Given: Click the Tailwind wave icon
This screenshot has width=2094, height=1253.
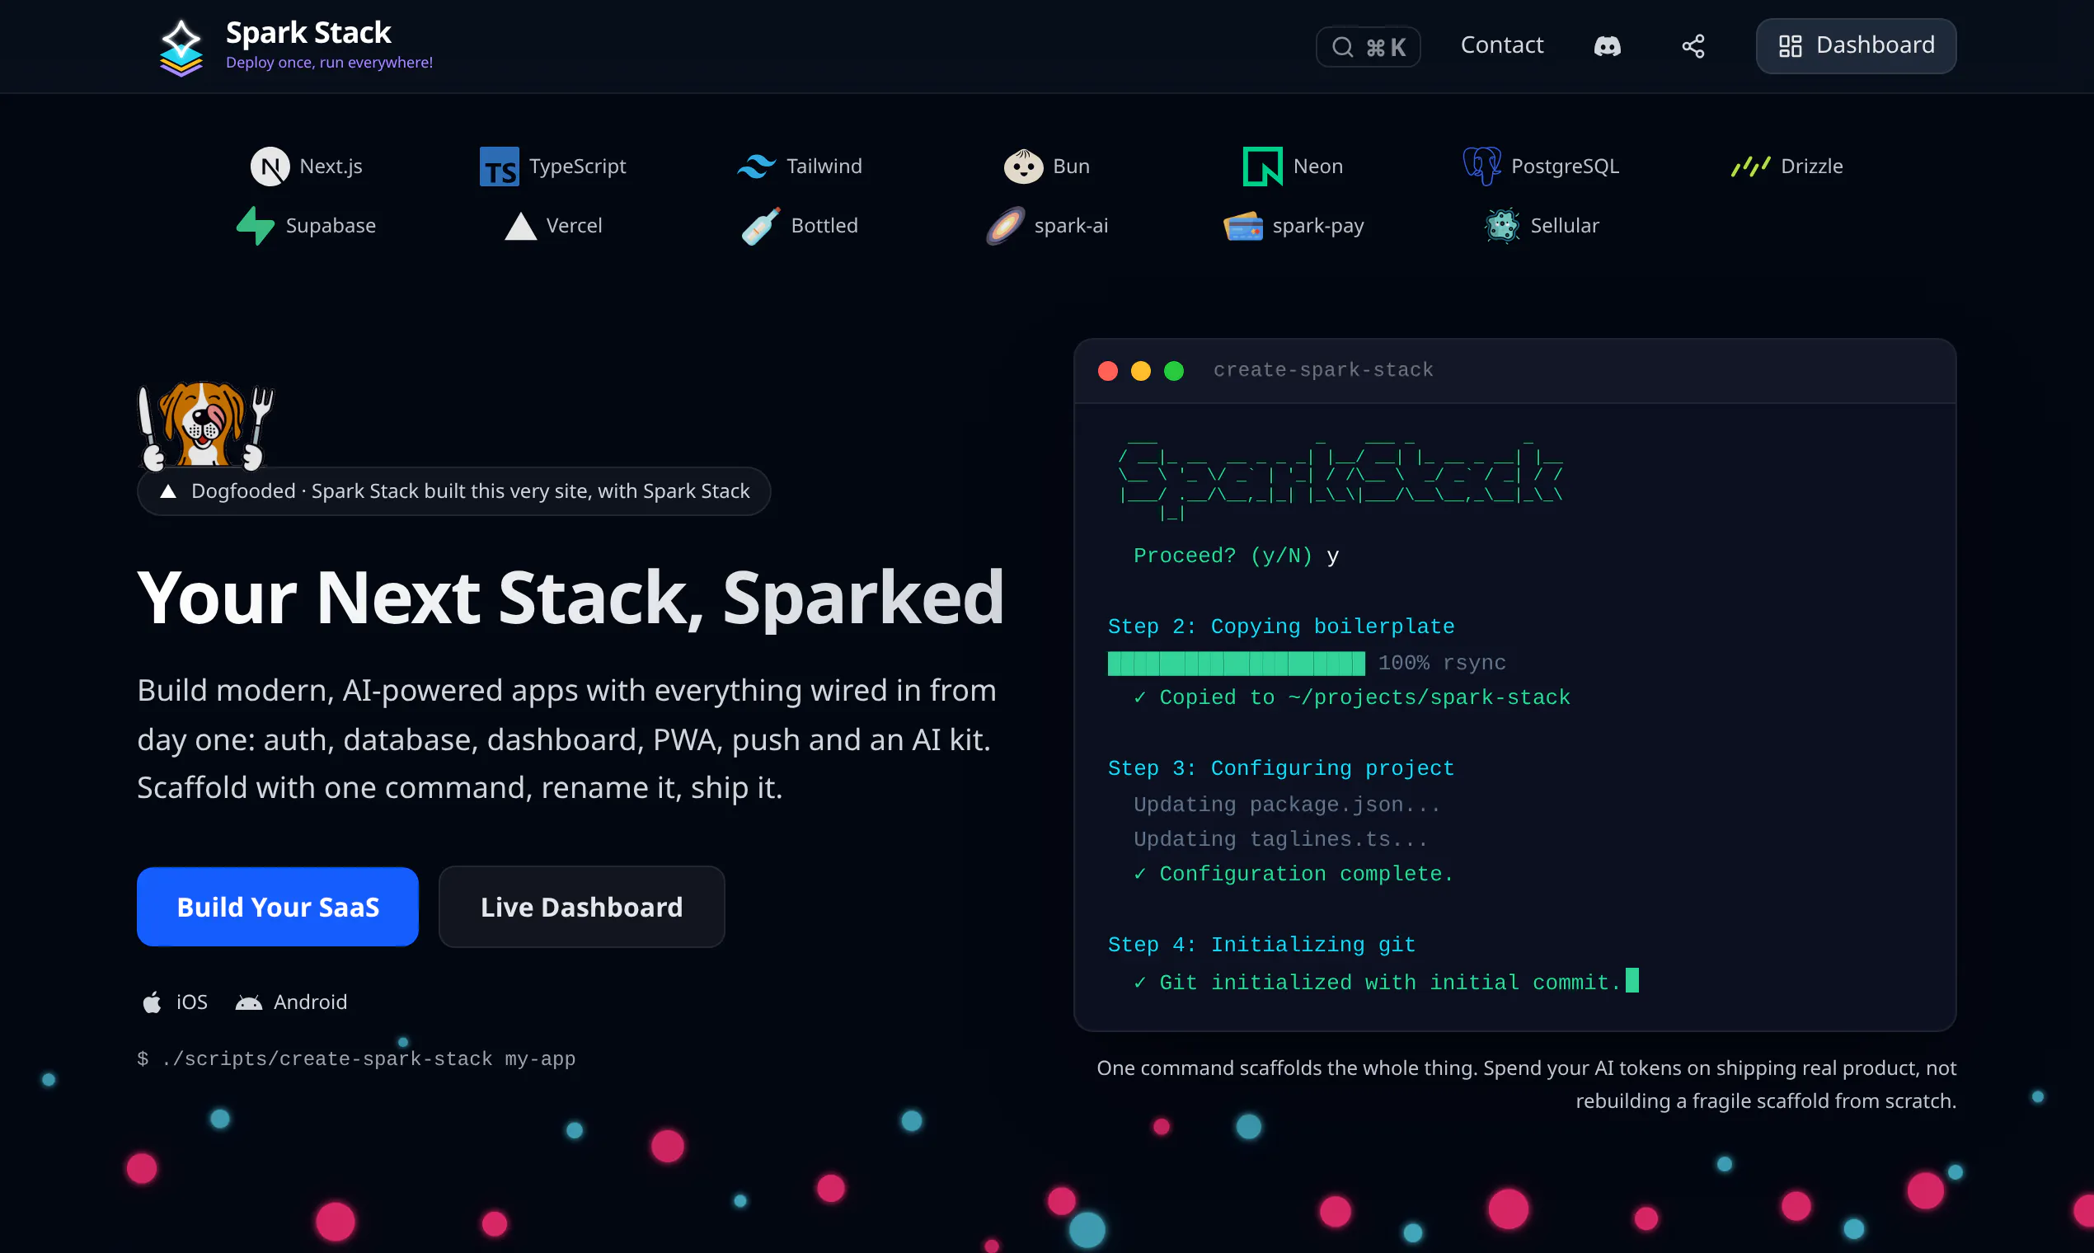Looking at the screenshot, I should [757, 167].
